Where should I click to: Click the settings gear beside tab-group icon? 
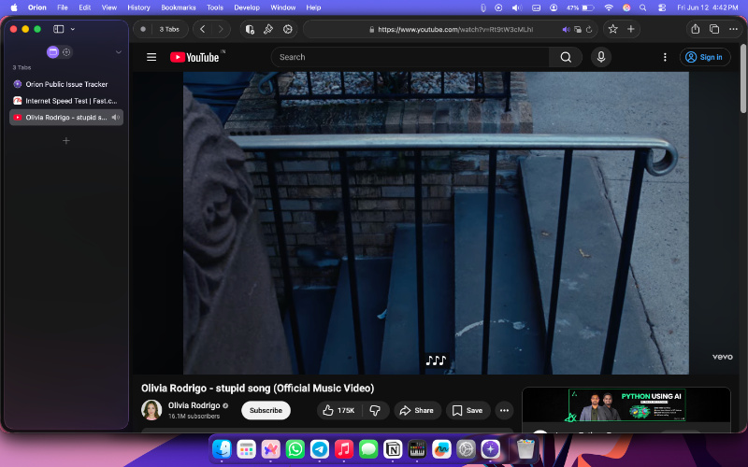click(x=66, y=52)
